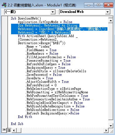Click vertical scrollbar up arrow

click(x=111, y=20)
